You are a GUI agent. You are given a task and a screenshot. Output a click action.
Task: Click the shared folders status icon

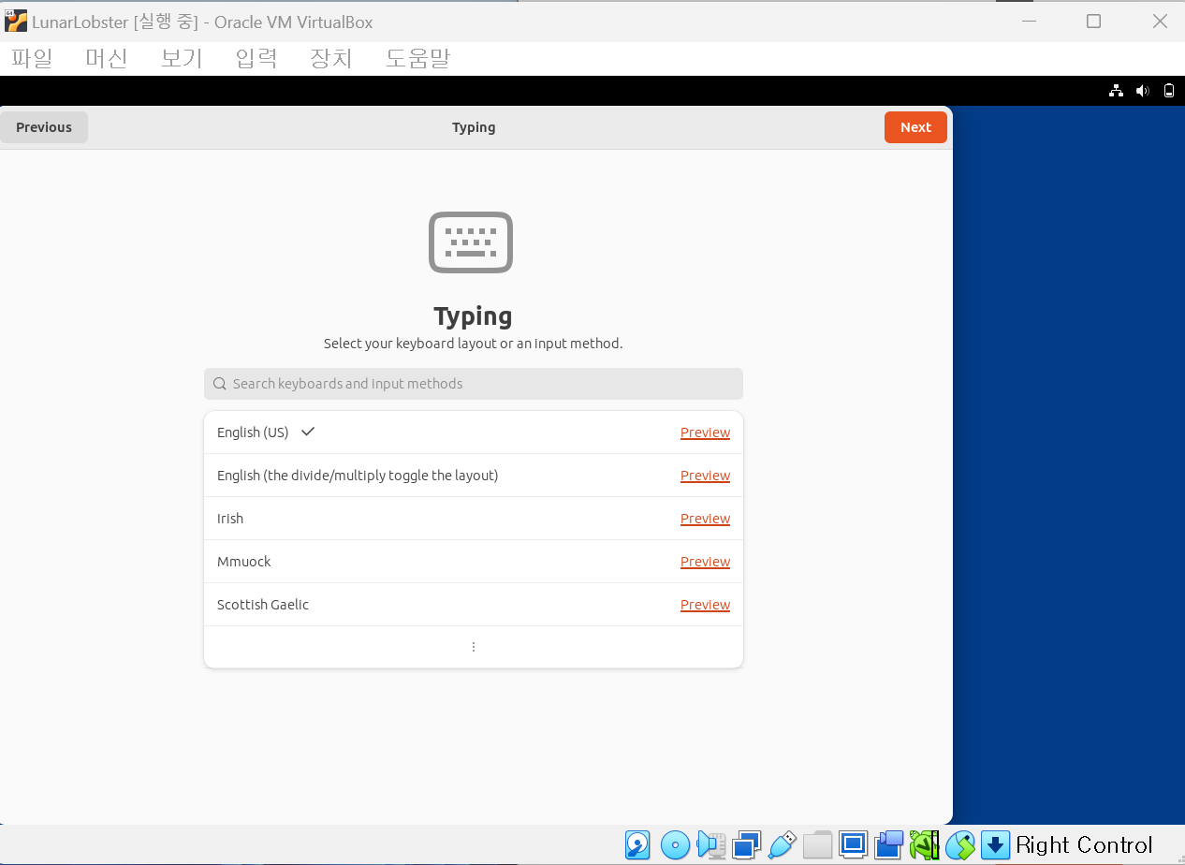(817, 845)
